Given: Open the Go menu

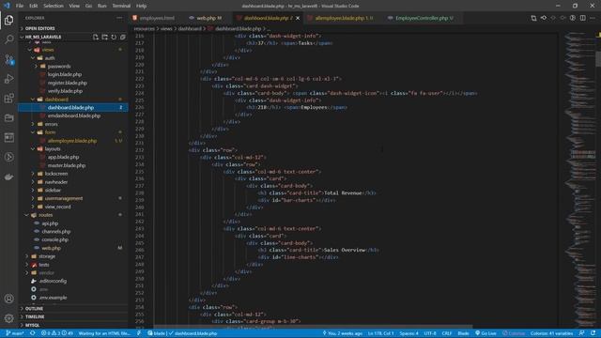Looking at the screenshot, I should point(88,6).
